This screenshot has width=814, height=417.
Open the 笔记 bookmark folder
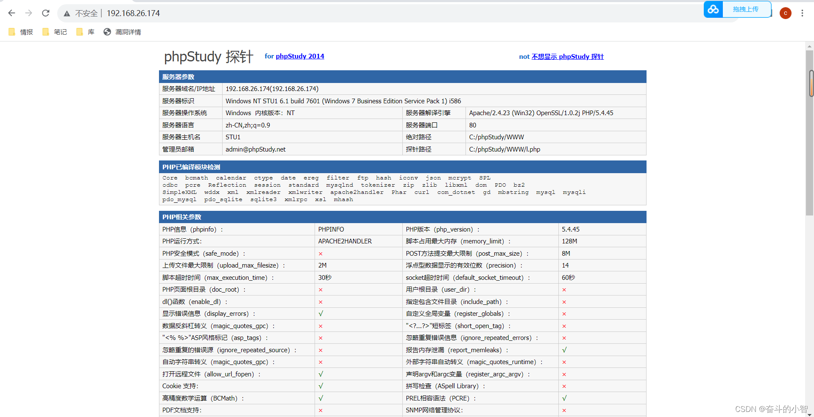pos(55,32)
